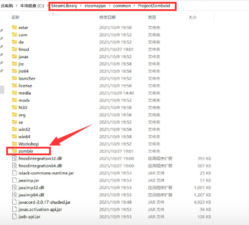Screen dimensions: 249x225
Task: Expand the chevron after 此电脑
Action: pos(17,6)
